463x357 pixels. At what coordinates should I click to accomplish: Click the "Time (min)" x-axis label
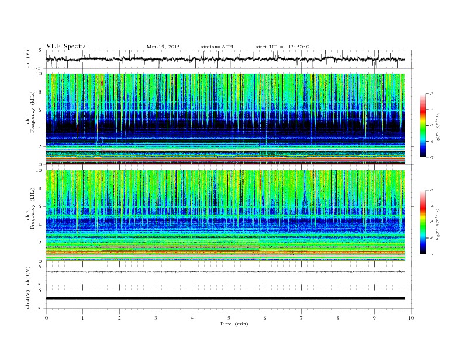point(234,324)
